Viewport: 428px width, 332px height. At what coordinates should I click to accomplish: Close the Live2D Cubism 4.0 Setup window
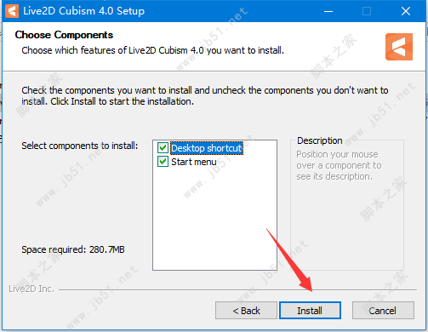click(x=406, y=11)
